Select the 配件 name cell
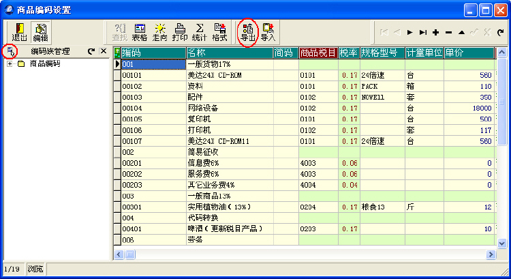 click(230, 98)
